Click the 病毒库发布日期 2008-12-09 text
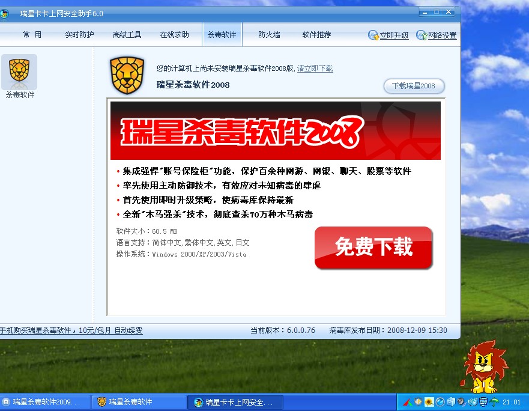 [388, 330]
